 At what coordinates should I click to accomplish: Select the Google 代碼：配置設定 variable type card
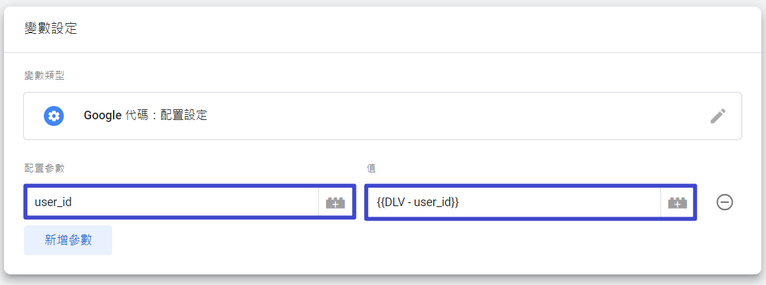[x=383, y=116]
